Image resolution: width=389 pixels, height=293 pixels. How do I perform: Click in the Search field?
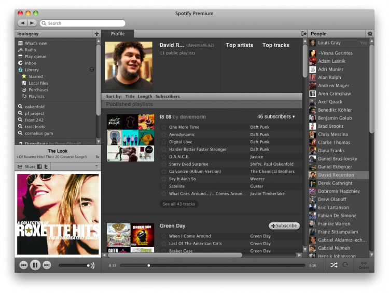[82, 23]
